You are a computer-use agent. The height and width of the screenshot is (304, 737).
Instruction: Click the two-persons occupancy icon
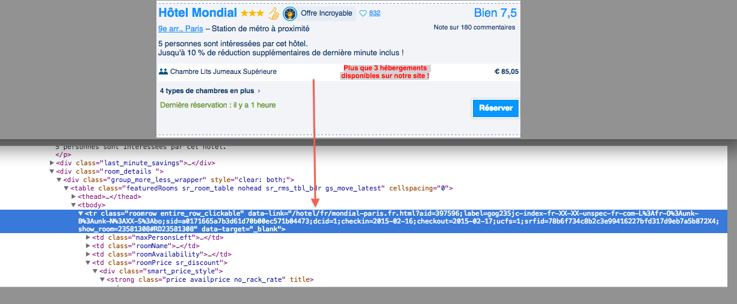click(163, 71)
